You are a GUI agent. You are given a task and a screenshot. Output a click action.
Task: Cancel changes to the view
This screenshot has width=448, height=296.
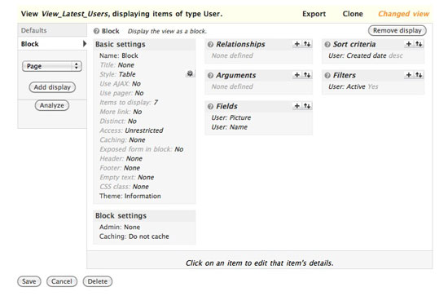(62, 281)
